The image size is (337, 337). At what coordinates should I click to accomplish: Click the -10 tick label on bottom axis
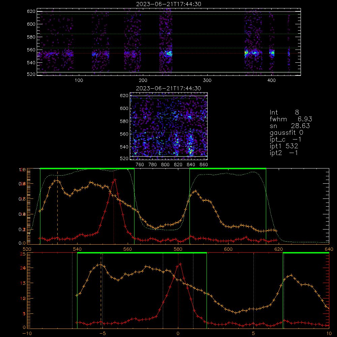point(27,334)
